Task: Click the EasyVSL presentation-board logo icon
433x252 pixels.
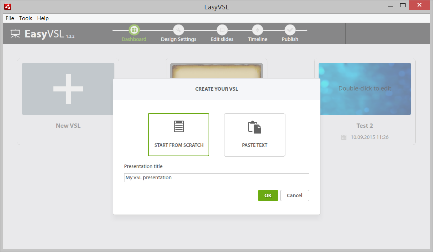Action: pos(15,33)
